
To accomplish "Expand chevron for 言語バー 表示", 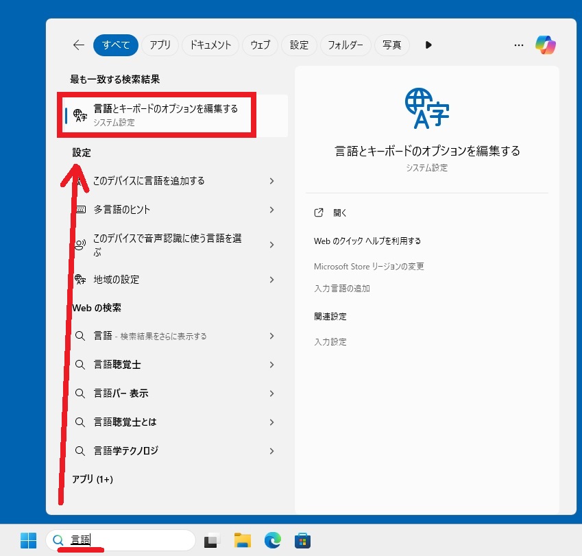I will pyautogui.click(x=271, y=394).
